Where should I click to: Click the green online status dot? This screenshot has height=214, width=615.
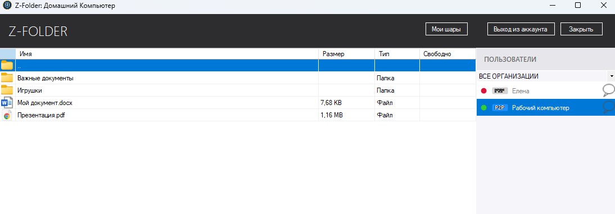click(483, 107)
